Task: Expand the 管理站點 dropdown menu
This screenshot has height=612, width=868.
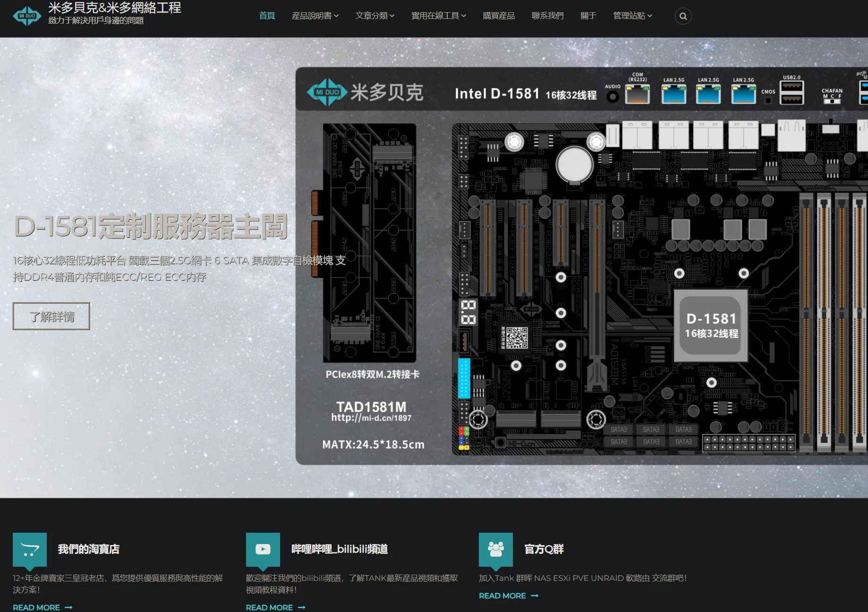Action: pyautogui.click(x=632, y=16)
